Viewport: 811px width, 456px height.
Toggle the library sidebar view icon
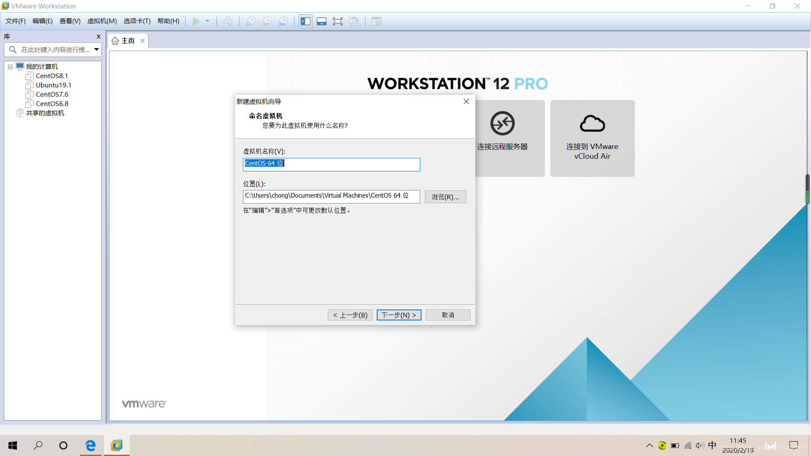pos(306,21)
